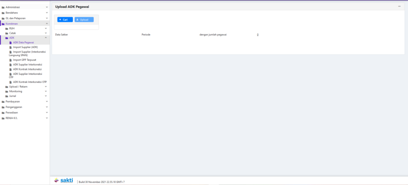
Task: Click the ADK Data Pegawai file icon
Action: [x=11, y=43]
